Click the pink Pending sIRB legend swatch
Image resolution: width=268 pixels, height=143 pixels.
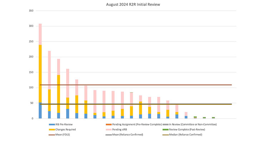point(108,129)
